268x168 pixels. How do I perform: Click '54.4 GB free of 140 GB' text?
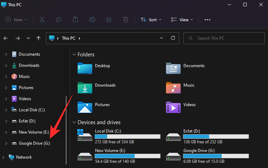pos(115,161)
